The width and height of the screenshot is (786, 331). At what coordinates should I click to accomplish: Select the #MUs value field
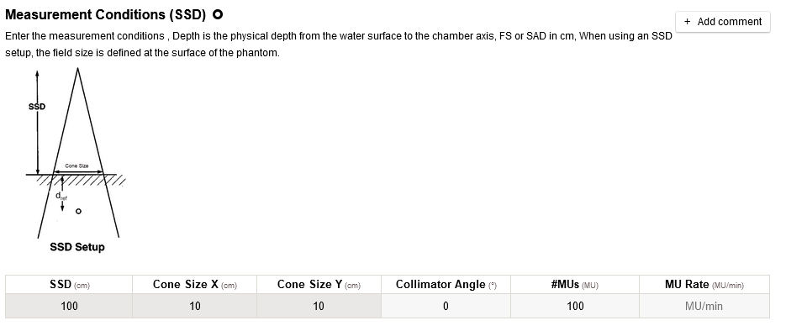click(575, 306)
